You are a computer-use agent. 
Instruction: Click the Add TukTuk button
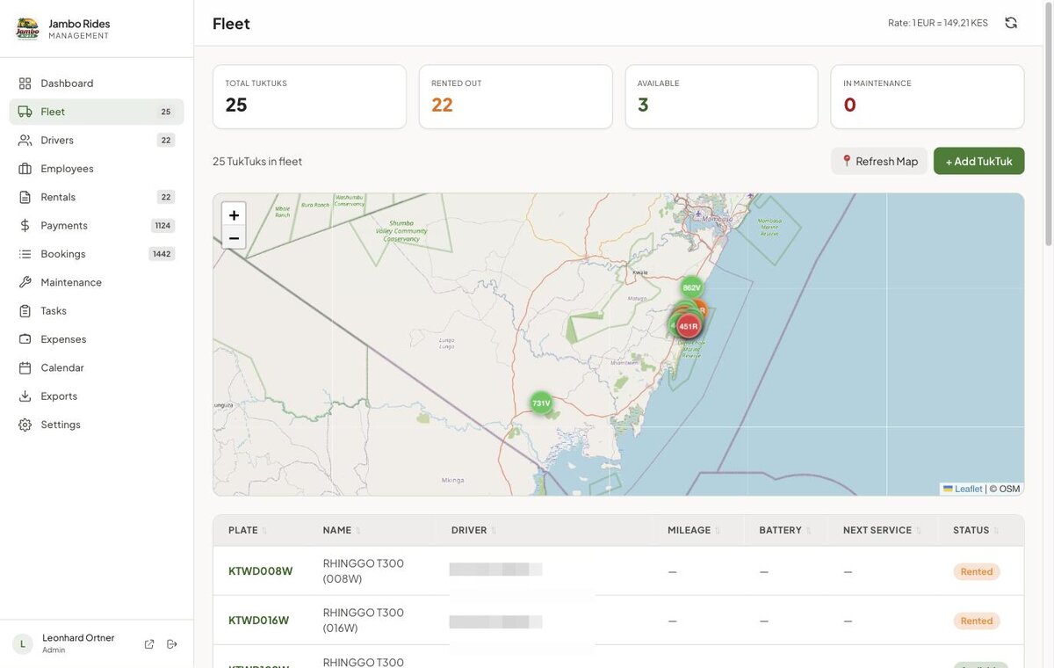[979, 161]
